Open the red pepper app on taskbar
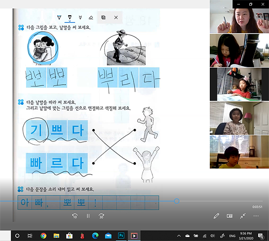Screen dimensions: 269x241 (82, 236)
